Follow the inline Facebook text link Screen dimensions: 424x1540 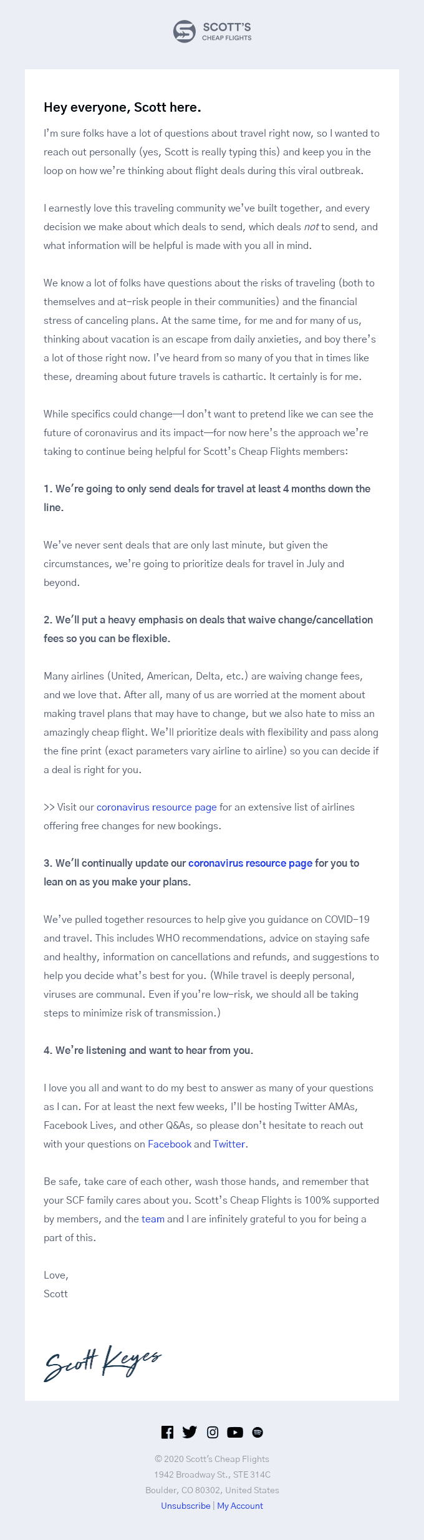coord(170,1144)
